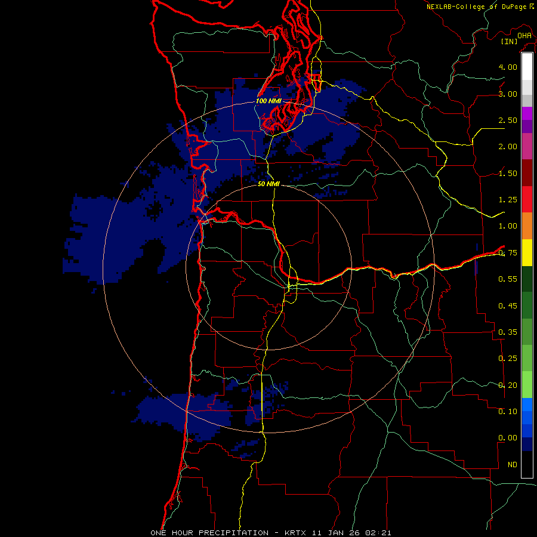
Task: Select the yellow legend swatch beside 0.75
Action: coord(527,252)
